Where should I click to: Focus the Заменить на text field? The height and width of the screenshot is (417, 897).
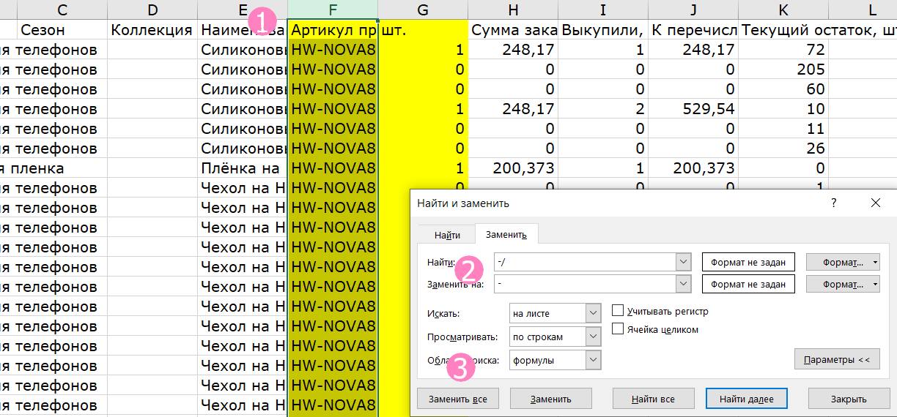pyautogui.click(x=584, y=283)
